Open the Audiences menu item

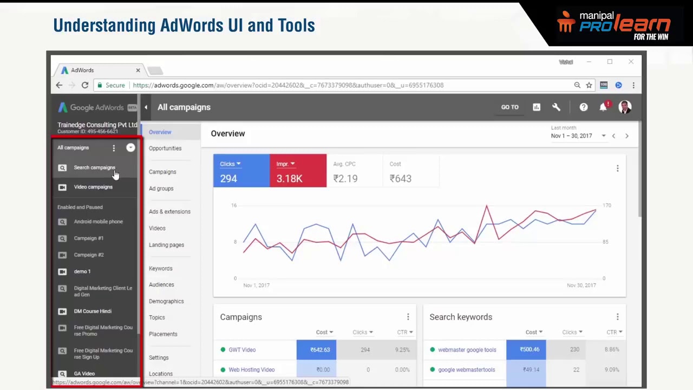[161, 285]
